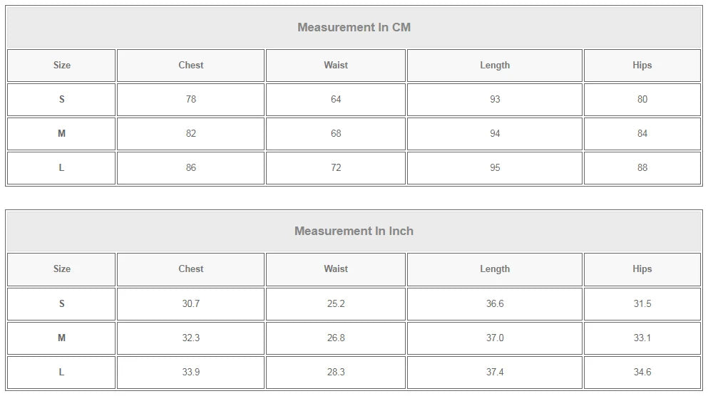This screenshot has height=396, width=708.
Task: Click hips value 88 for size L
Action: [642, 168]
